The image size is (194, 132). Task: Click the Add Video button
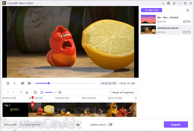tap(152, 10)
